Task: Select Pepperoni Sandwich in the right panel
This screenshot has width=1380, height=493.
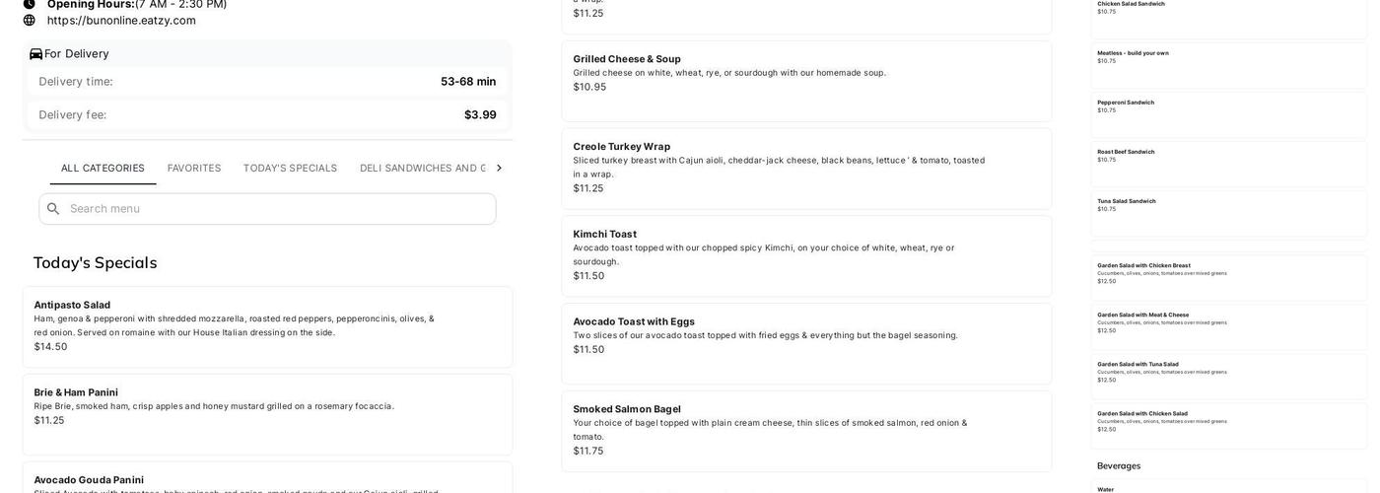Action: [x=1228, y=113]
